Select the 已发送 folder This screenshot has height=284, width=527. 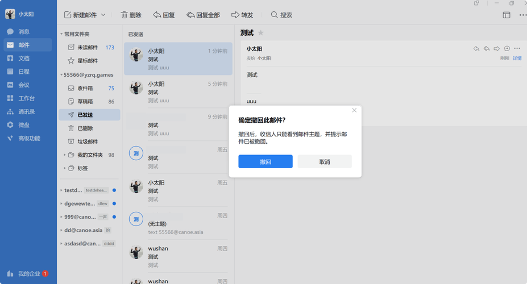[x=89, y=115]
